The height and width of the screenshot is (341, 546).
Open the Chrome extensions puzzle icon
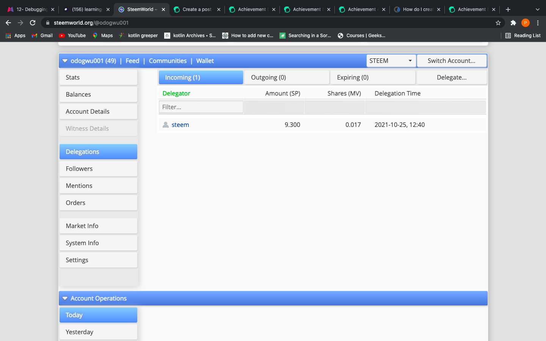[x=513, y=23]
